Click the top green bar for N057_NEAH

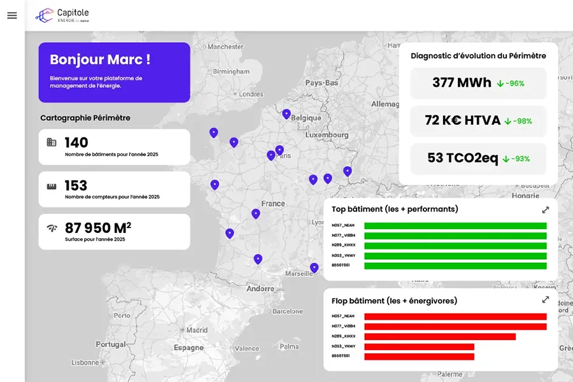coord(455,225)
